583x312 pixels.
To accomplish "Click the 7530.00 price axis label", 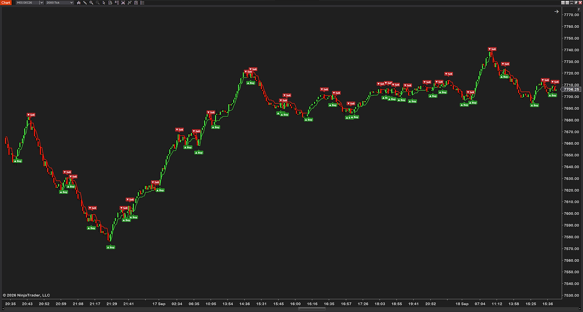I will (572, 295).
